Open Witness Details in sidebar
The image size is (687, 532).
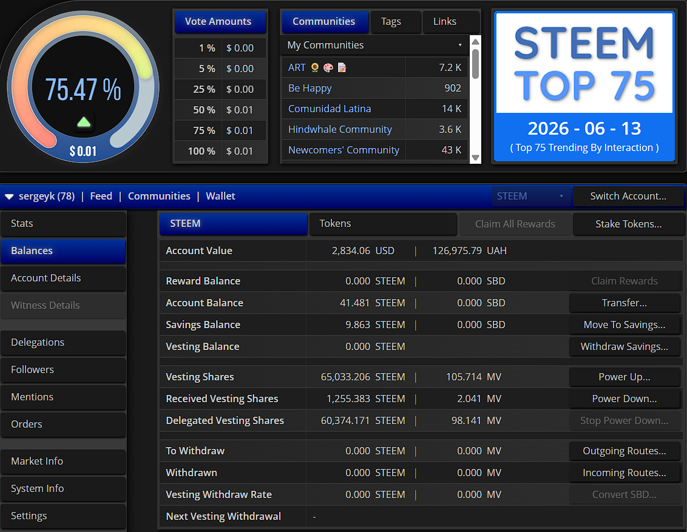(63, 305)
